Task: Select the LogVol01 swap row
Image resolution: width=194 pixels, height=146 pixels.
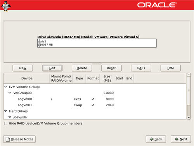Action: pos(95,105)
